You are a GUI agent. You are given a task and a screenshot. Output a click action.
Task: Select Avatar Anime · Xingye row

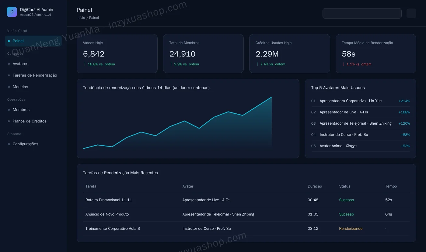click(361, 146)
